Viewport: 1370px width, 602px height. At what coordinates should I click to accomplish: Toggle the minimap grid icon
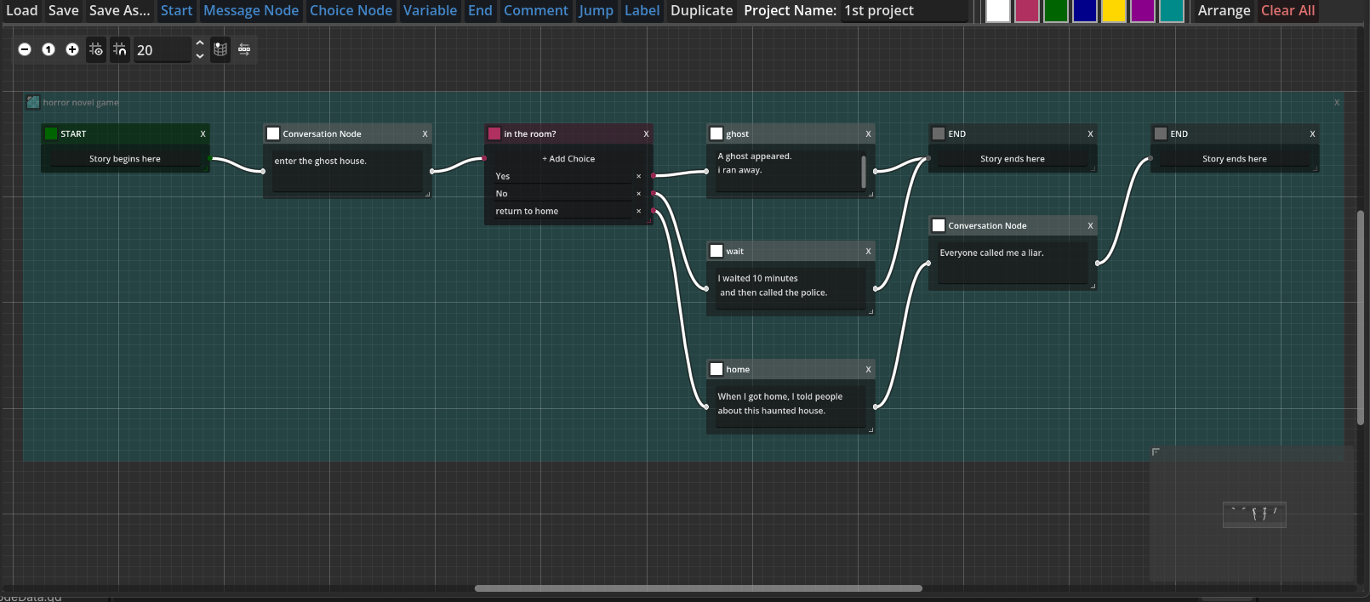coord(220,49)
